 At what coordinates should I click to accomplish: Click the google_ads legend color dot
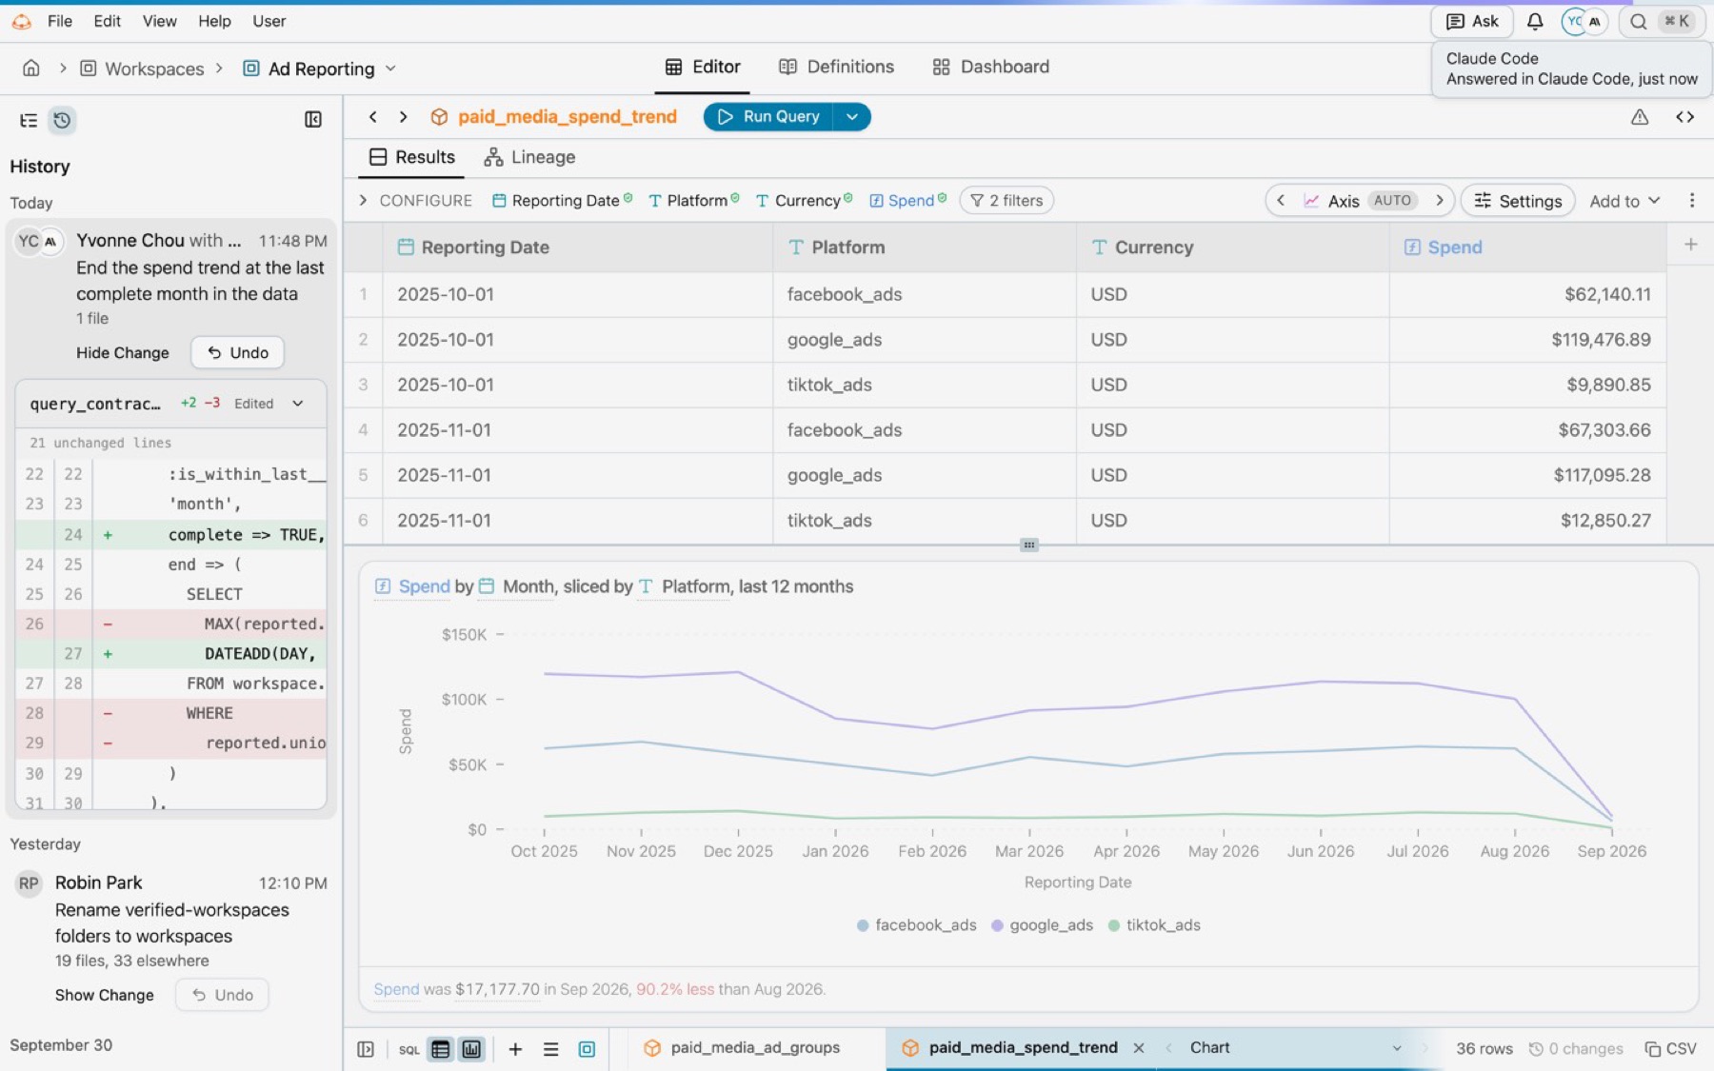point(997,925)
